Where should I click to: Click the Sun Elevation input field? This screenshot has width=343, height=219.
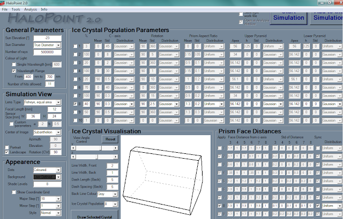pyautogui.click(x=47, y=38)
